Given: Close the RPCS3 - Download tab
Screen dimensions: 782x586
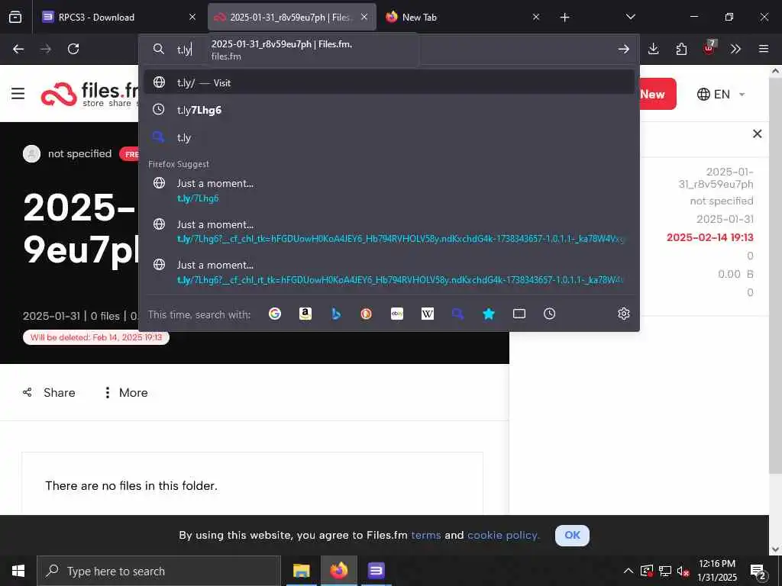Looking at the screenshot, I should pyautogui.click(x=192, y=17).
